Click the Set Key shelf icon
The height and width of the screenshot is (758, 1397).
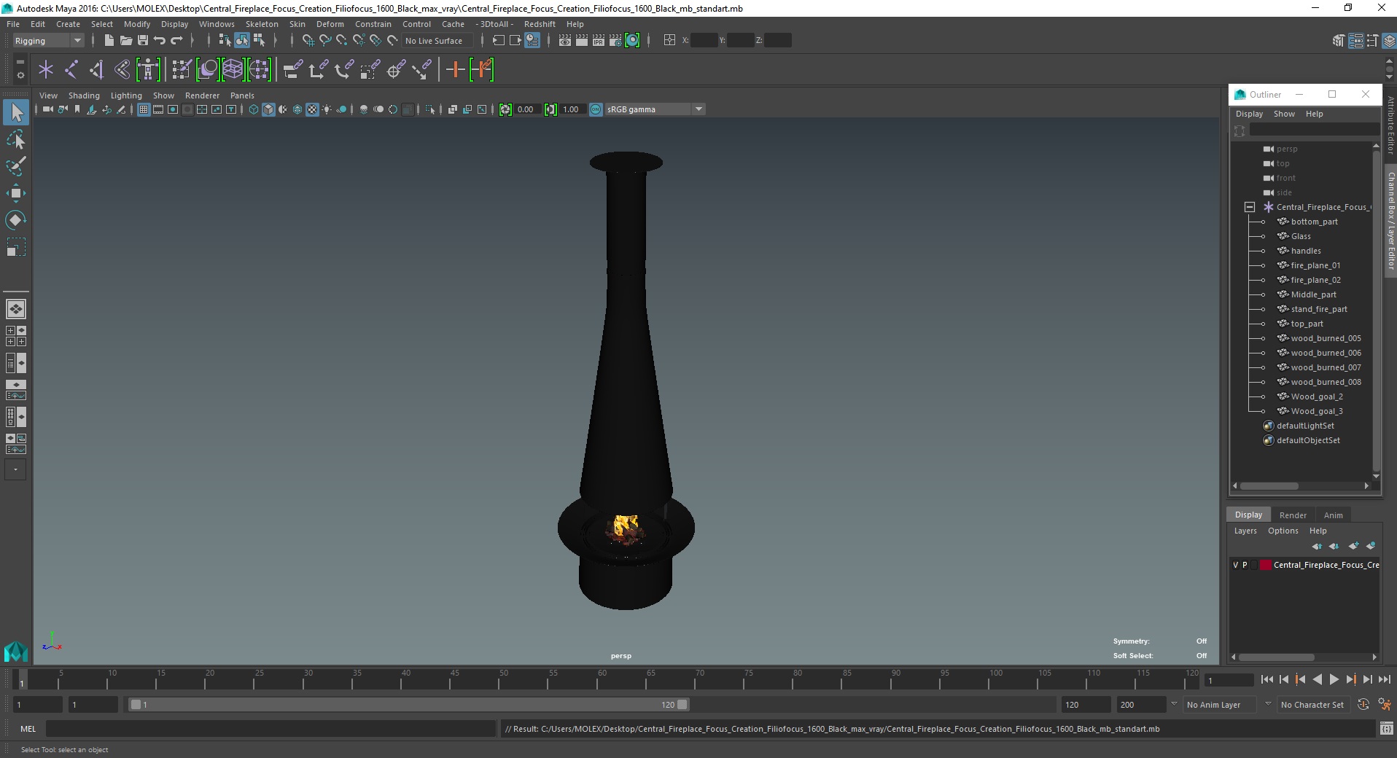click(x=456, y=70)
